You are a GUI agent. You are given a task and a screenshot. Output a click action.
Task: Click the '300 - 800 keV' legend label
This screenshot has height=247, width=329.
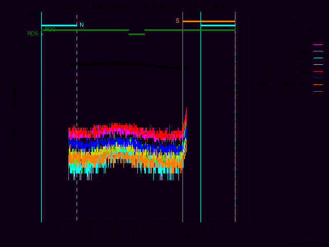[285, 78]
